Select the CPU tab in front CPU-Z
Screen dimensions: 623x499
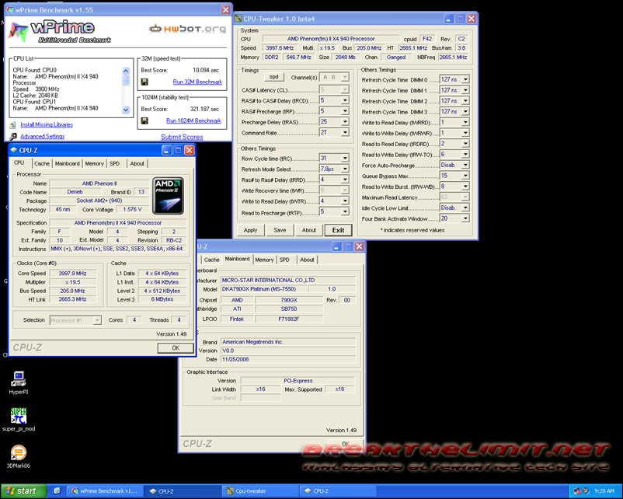pos(19,162)
